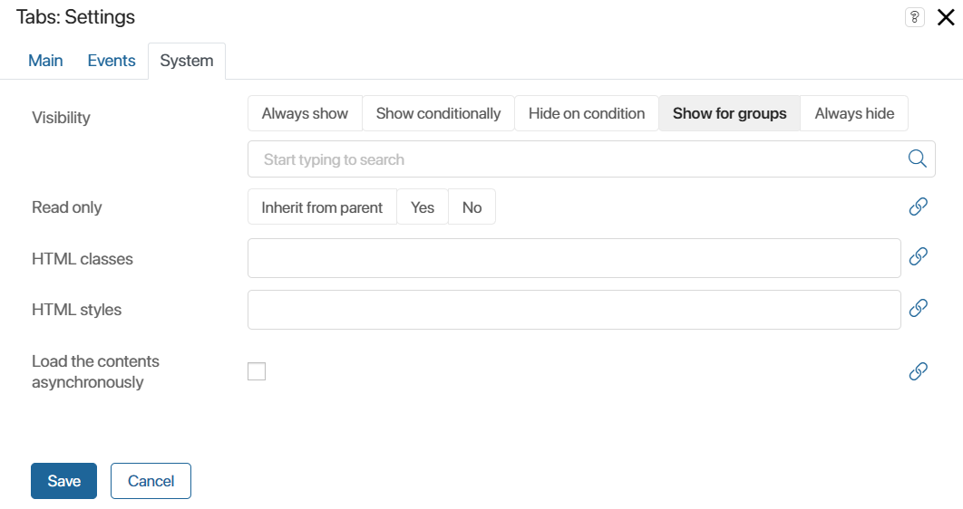Image resolution: width=963 pixels, height=509 pixels.
Task: Set Visibility to Always hide
Action: point(854,113)
